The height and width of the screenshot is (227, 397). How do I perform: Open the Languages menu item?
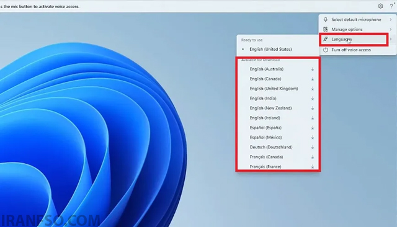(354, 39)
